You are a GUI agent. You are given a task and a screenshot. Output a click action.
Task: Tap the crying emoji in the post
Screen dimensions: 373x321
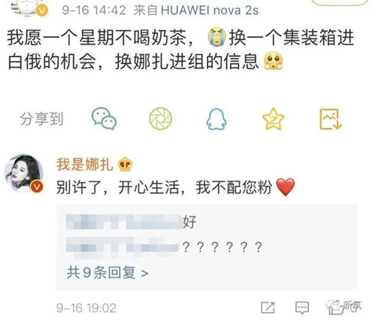point(216,37)
